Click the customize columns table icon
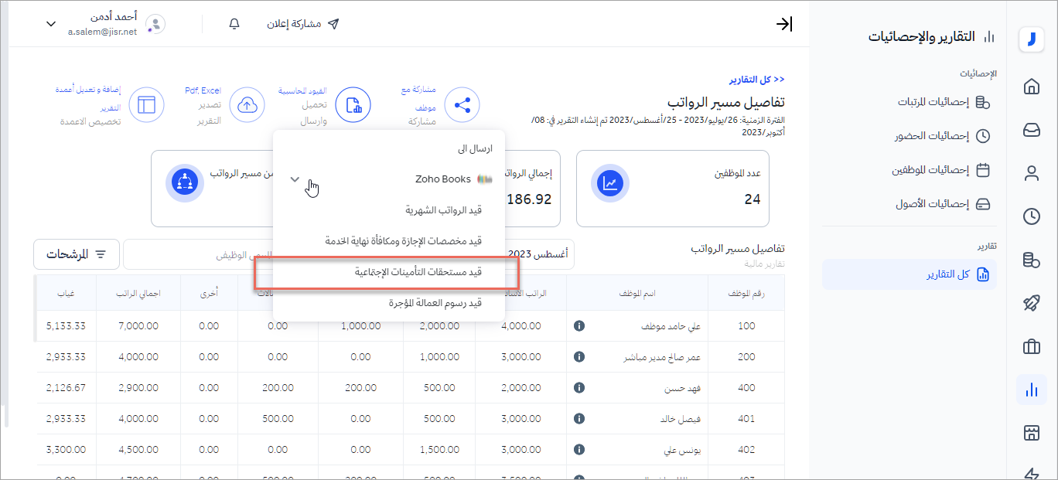This screenshot has width=1058, height=480. (146, 105)
